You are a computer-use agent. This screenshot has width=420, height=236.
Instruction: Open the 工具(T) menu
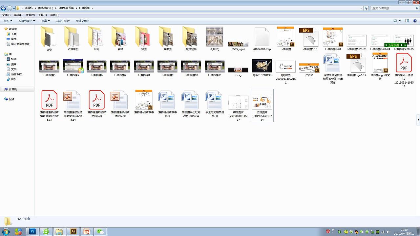pos(42,15)
